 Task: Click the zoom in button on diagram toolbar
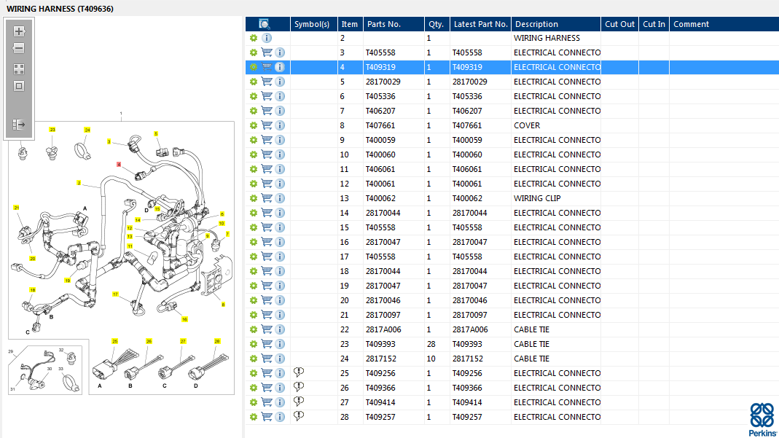19,31
